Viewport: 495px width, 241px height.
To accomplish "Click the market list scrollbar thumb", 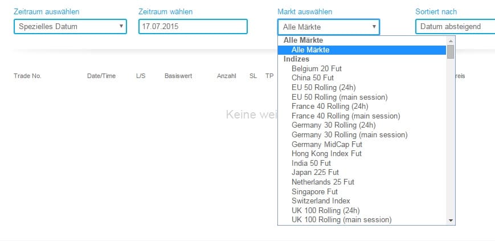I will [x=451, y=52].
